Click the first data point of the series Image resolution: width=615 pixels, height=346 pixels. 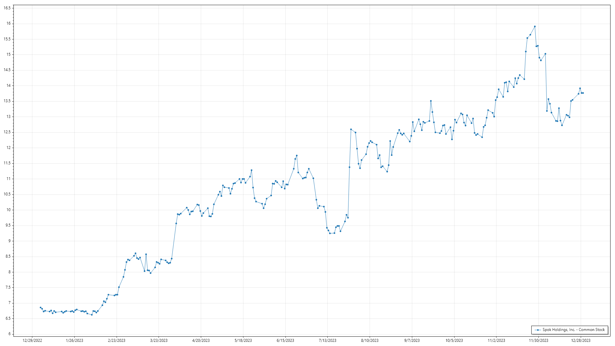[x=40, y=308]
